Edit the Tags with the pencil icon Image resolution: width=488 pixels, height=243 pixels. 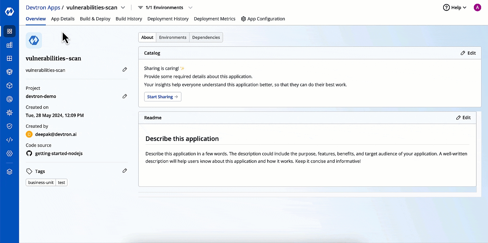click(125, 171)
